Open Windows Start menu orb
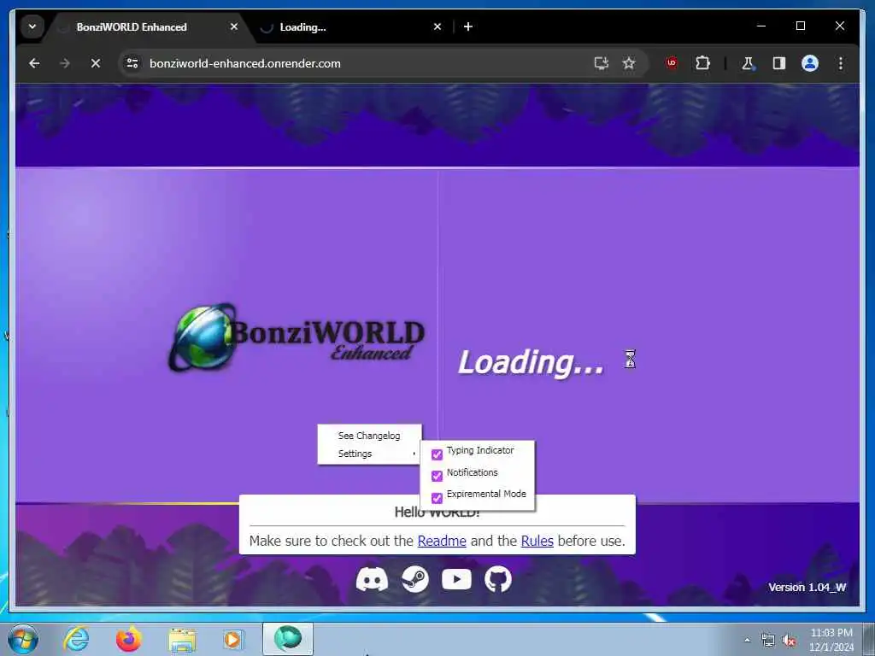The height and width of the screenshot is (656, 875). 23,639
